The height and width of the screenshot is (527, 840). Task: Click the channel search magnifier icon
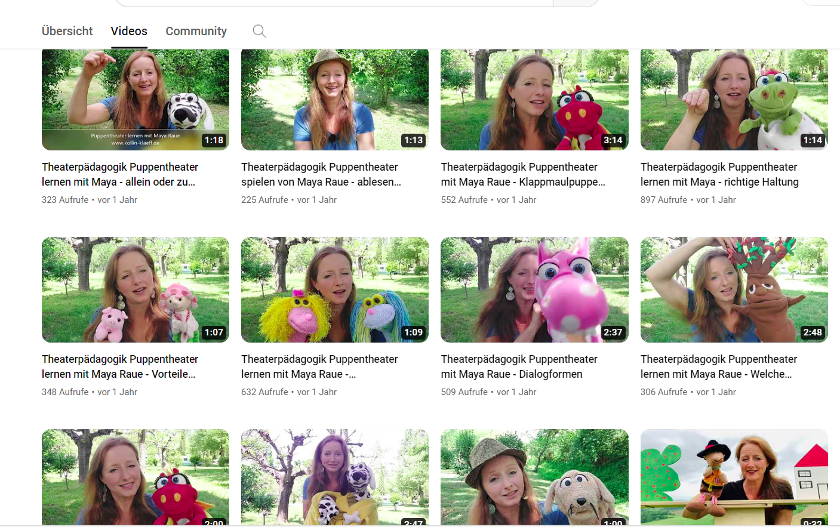click(x=259, y=31)
